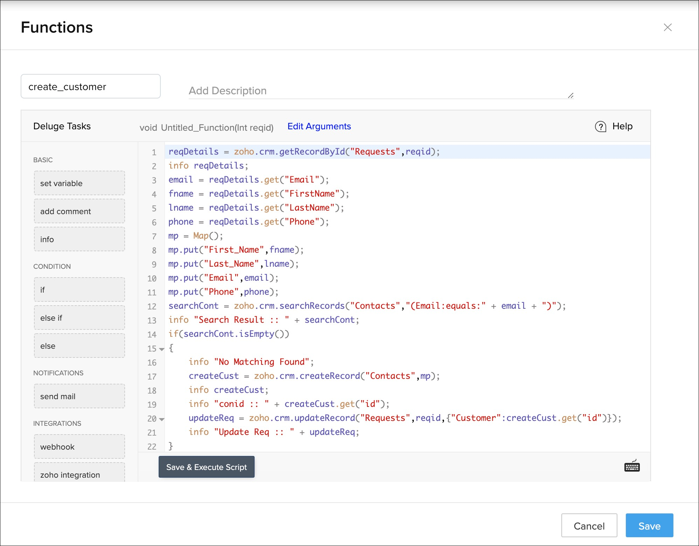Collapse code block at line 15
Viewport: 699px width, 546px height.
[162, 349]
